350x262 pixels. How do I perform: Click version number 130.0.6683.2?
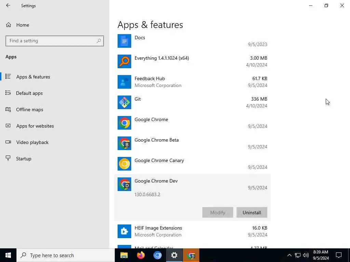click(x=147, y=194)
